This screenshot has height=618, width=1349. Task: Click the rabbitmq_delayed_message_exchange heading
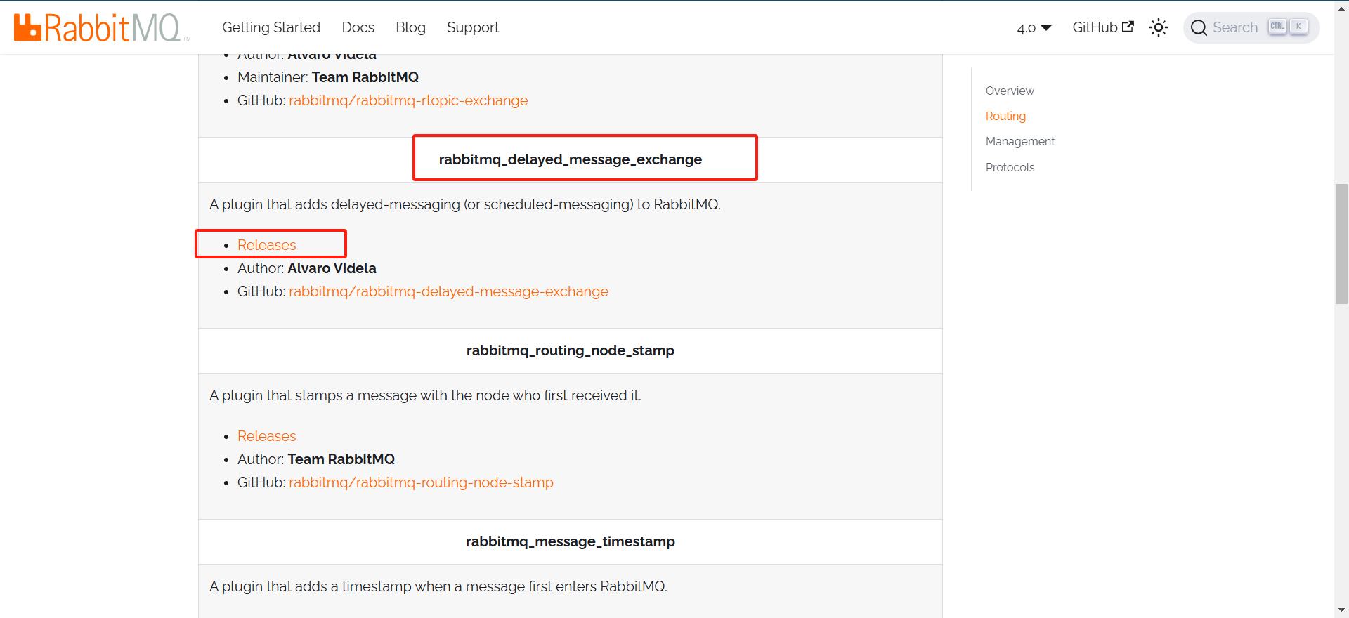(x=571, y=159)
